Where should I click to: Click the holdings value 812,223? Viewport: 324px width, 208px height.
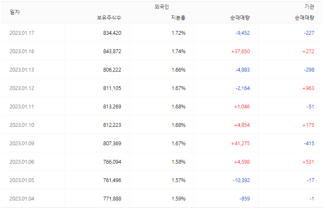[x=112, y=125]
